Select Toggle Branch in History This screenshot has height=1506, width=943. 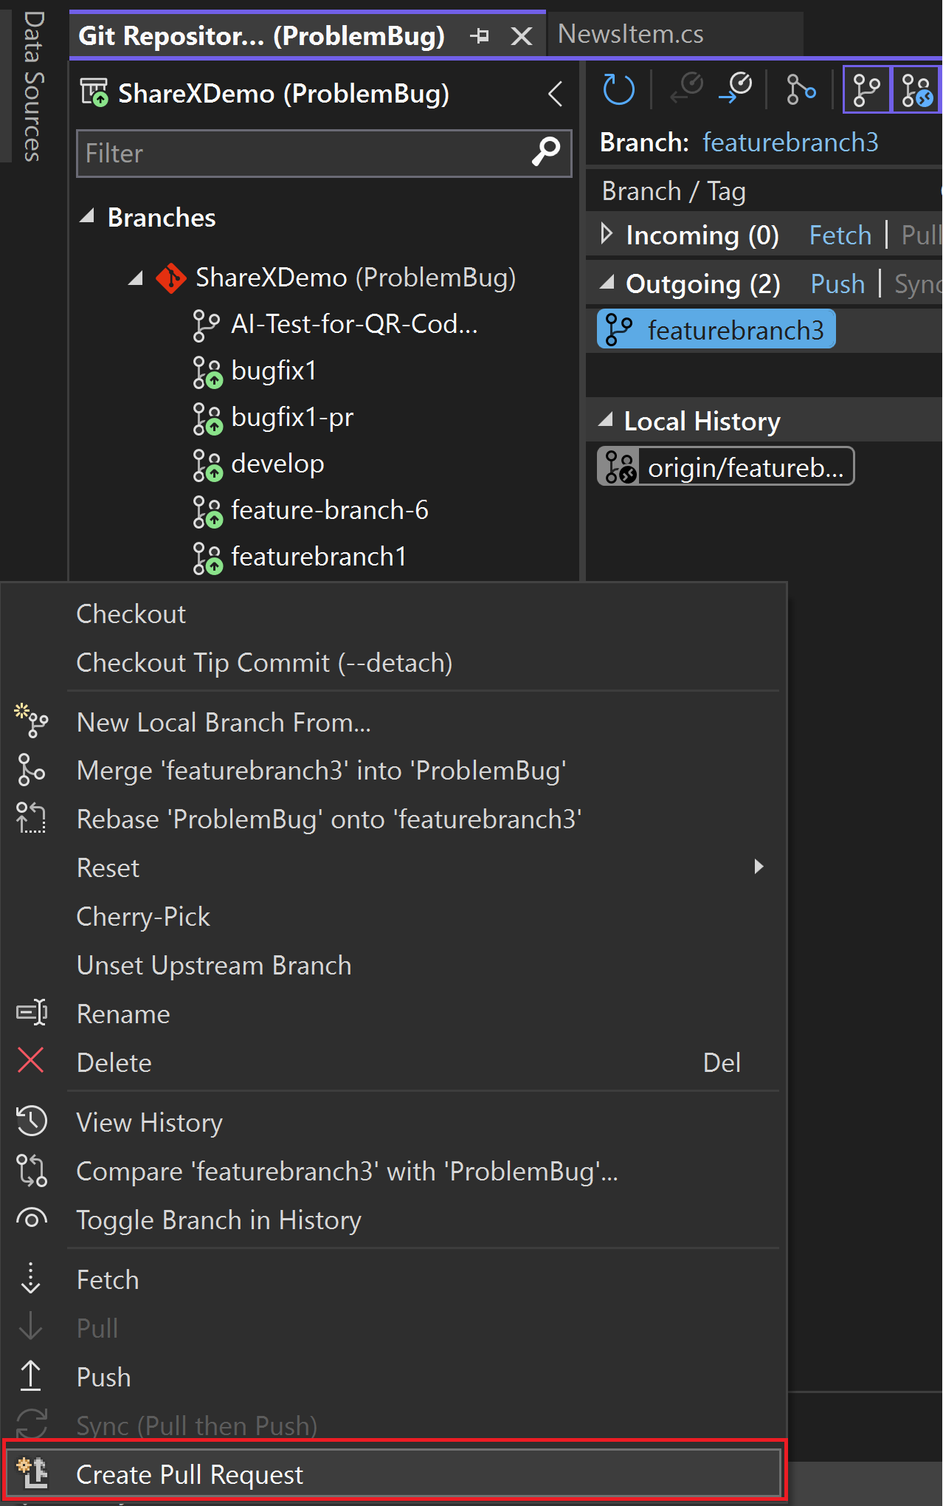[x=218, y=1220]
